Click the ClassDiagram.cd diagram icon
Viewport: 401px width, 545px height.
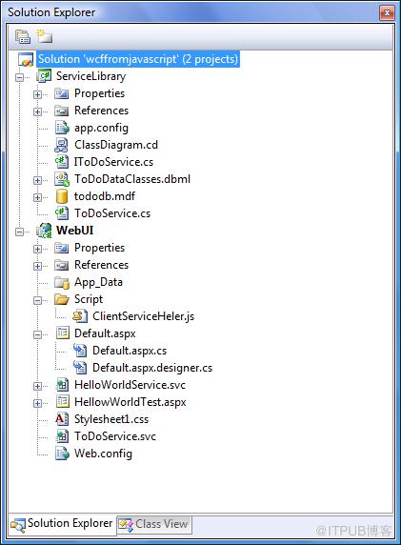62,145
